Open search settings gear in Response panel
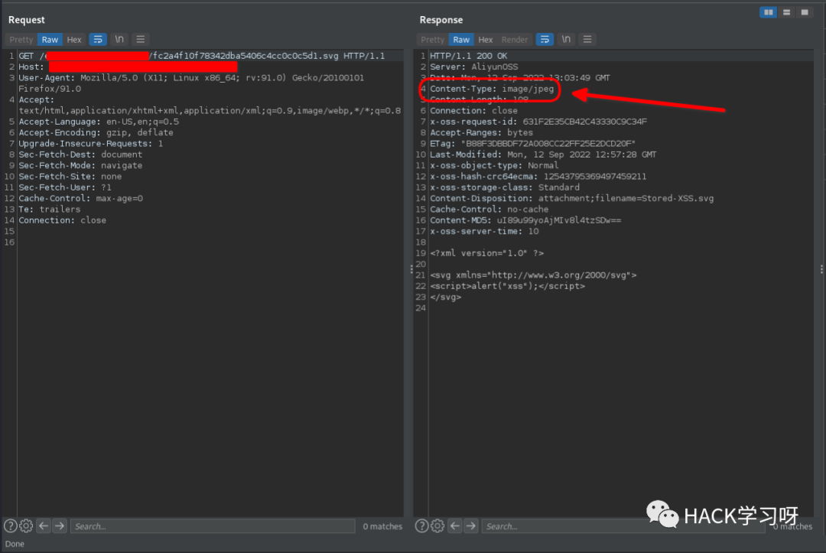The image size is (826, 553). click(437, 525)
